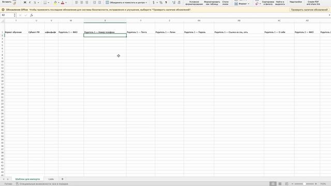Toggle underline formatting (Ч)
This screenshot has height=186, width=331.
click(35, 3)
